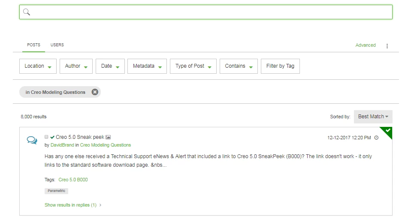Click the result excerpt starting "Has any one else received"
Image resolution: width=411 pixels, height=222 pixels.
(x=208, y=160)
